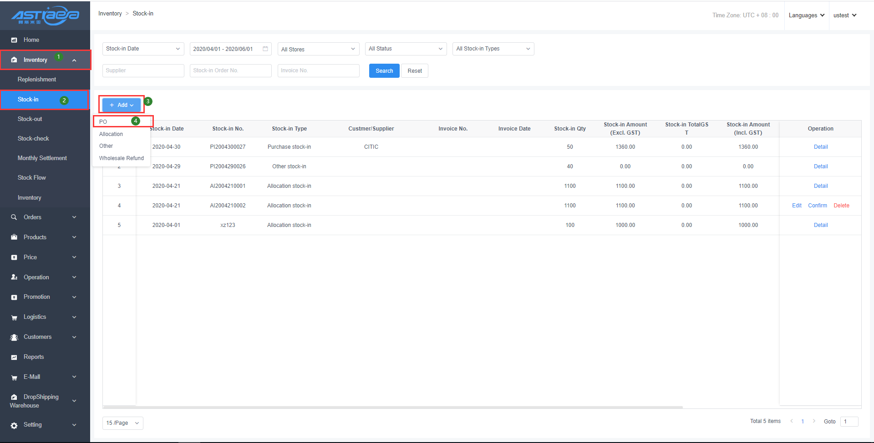This screenshot has height=443, width=874.
Task: Click the Home icon in sidebar
Action: (14, 40)
